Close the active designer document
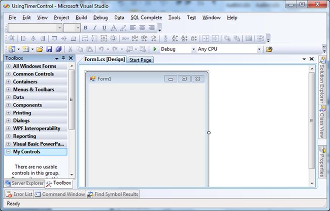The image size is (330, 211). click(x=312, y=59)
